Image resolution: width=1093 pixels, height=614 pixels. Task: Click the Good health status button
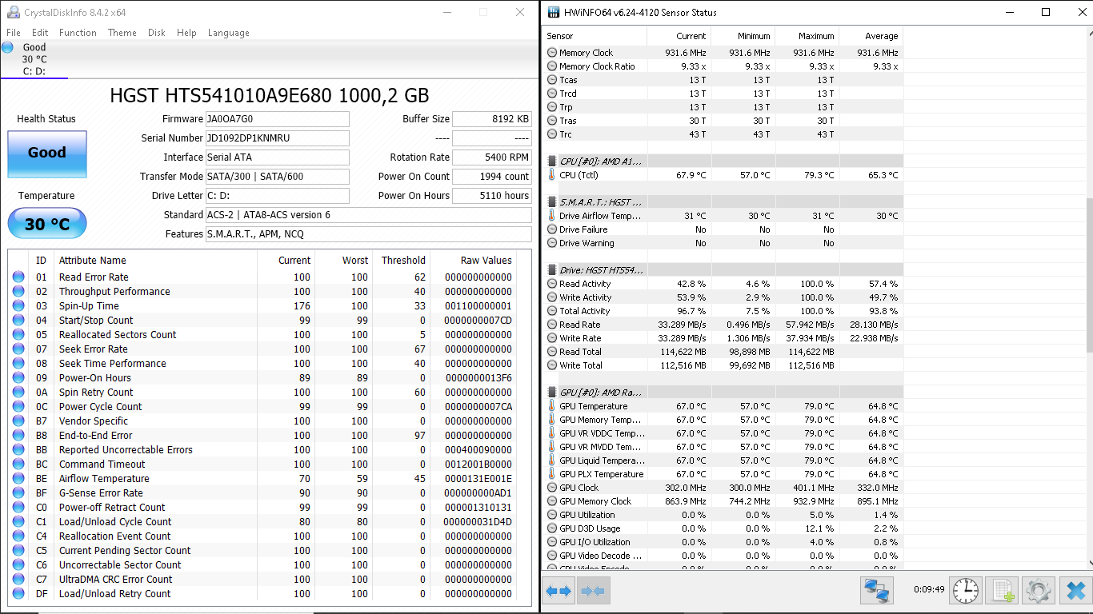tap(47, 153)
